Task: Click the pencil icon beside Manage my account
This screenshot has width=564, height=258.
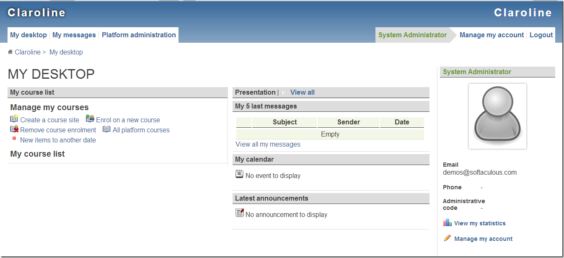Action: pyautogui.click(x=447, y=238)
